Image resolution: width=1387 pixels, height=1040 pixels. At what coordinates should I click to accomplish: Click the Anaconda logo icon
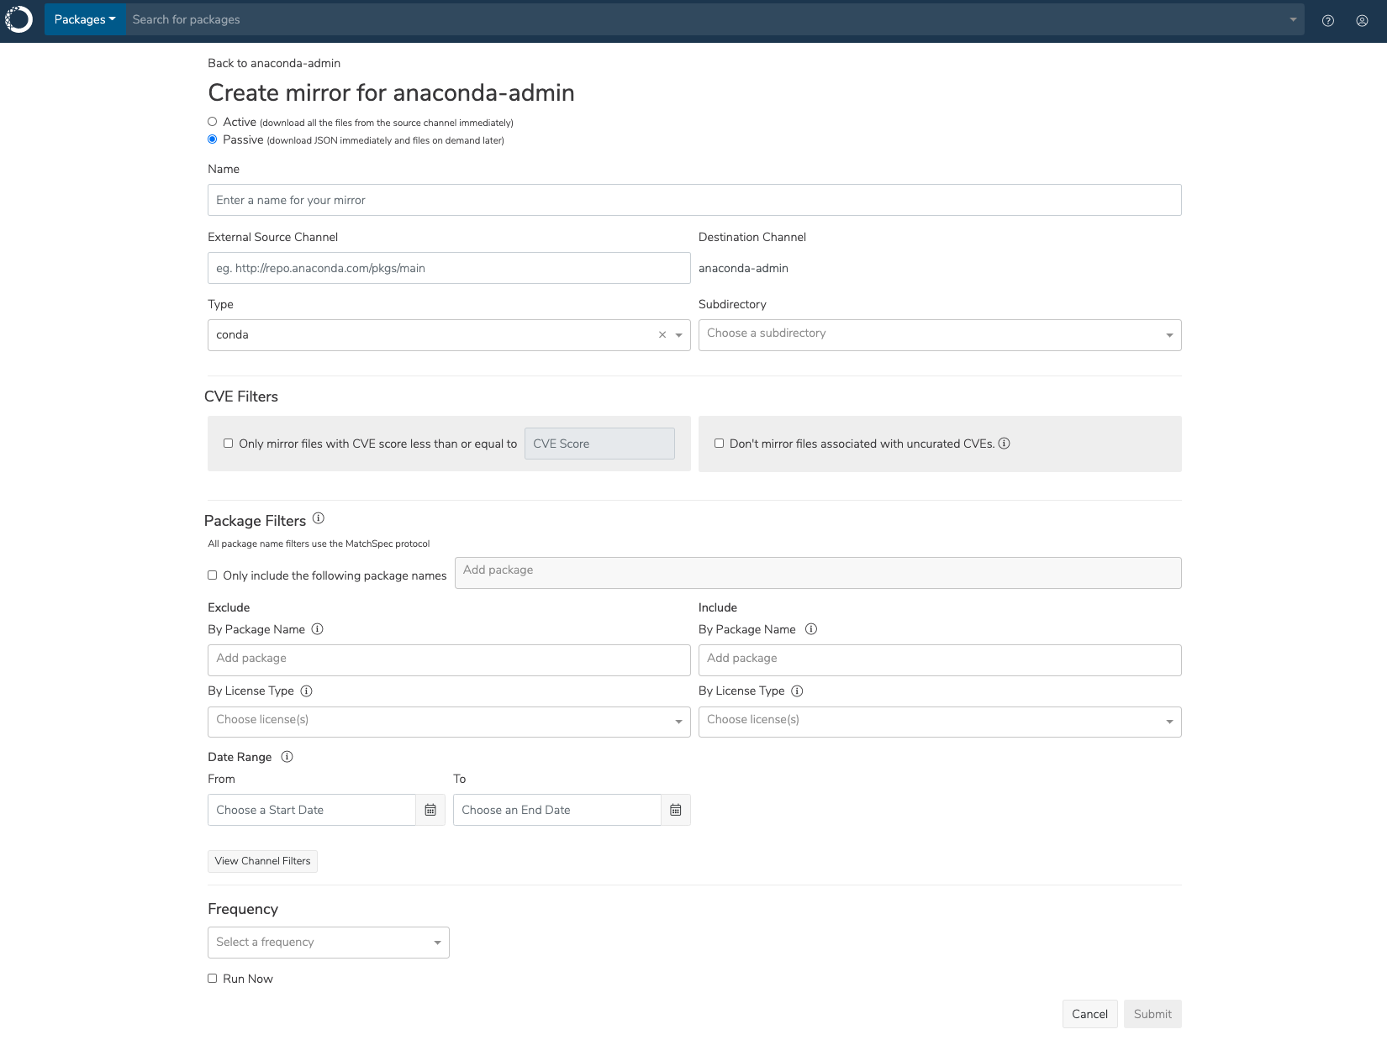click(18, 19)
